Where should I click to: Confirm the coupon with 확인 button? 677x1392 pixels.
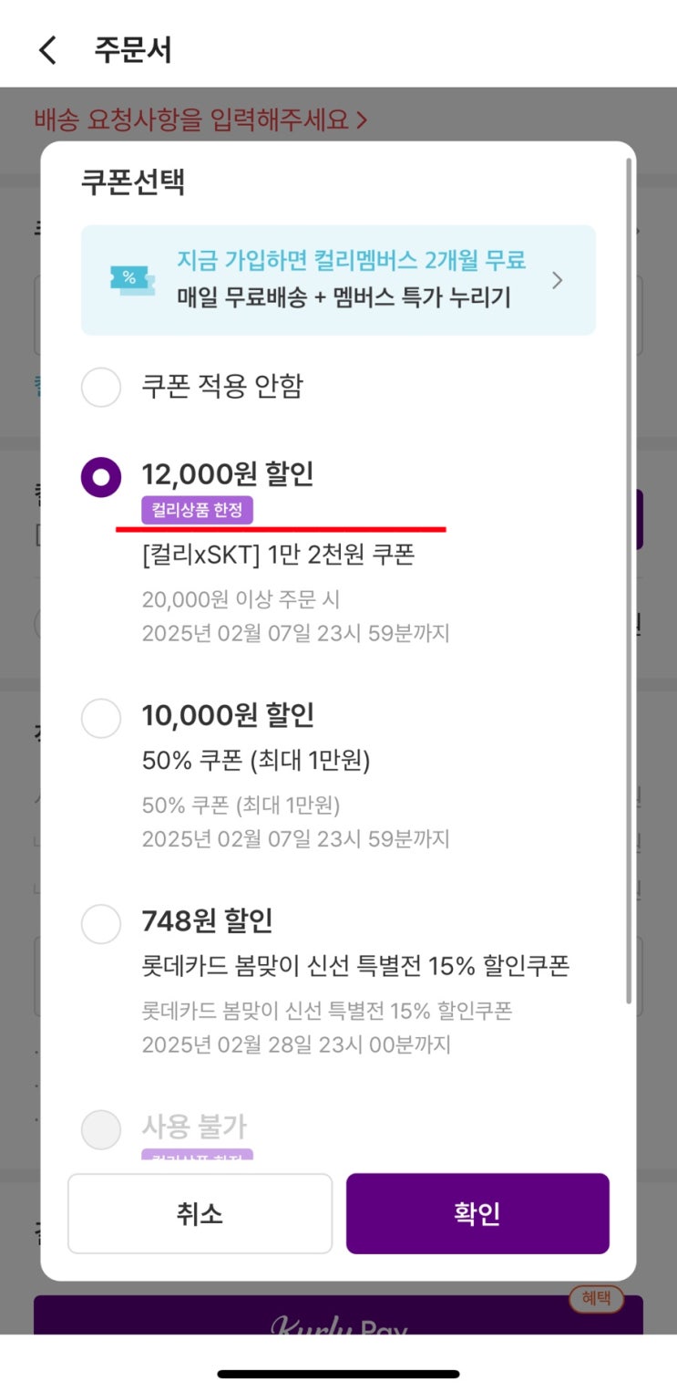[477, 1213]
